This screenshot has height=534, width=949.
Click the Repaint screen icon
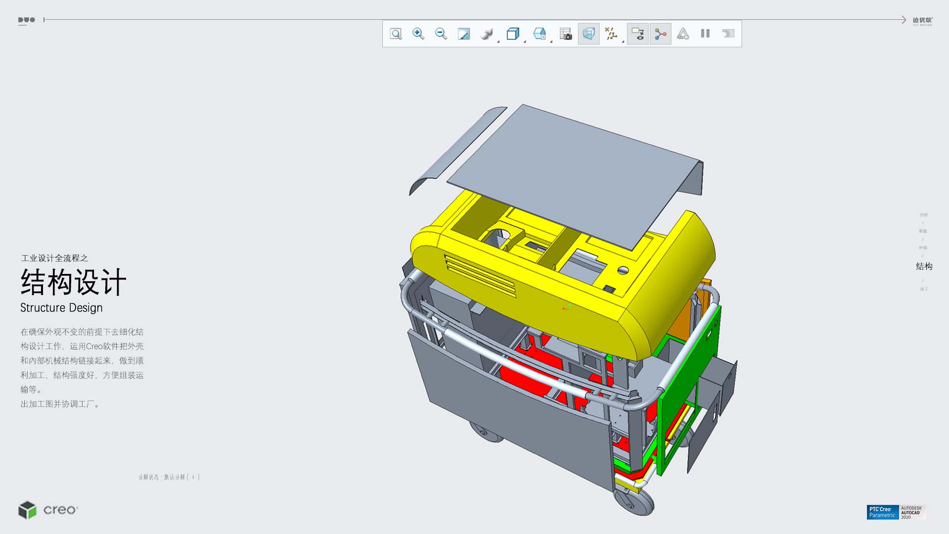pyautogui.click(x=464, y=34)
